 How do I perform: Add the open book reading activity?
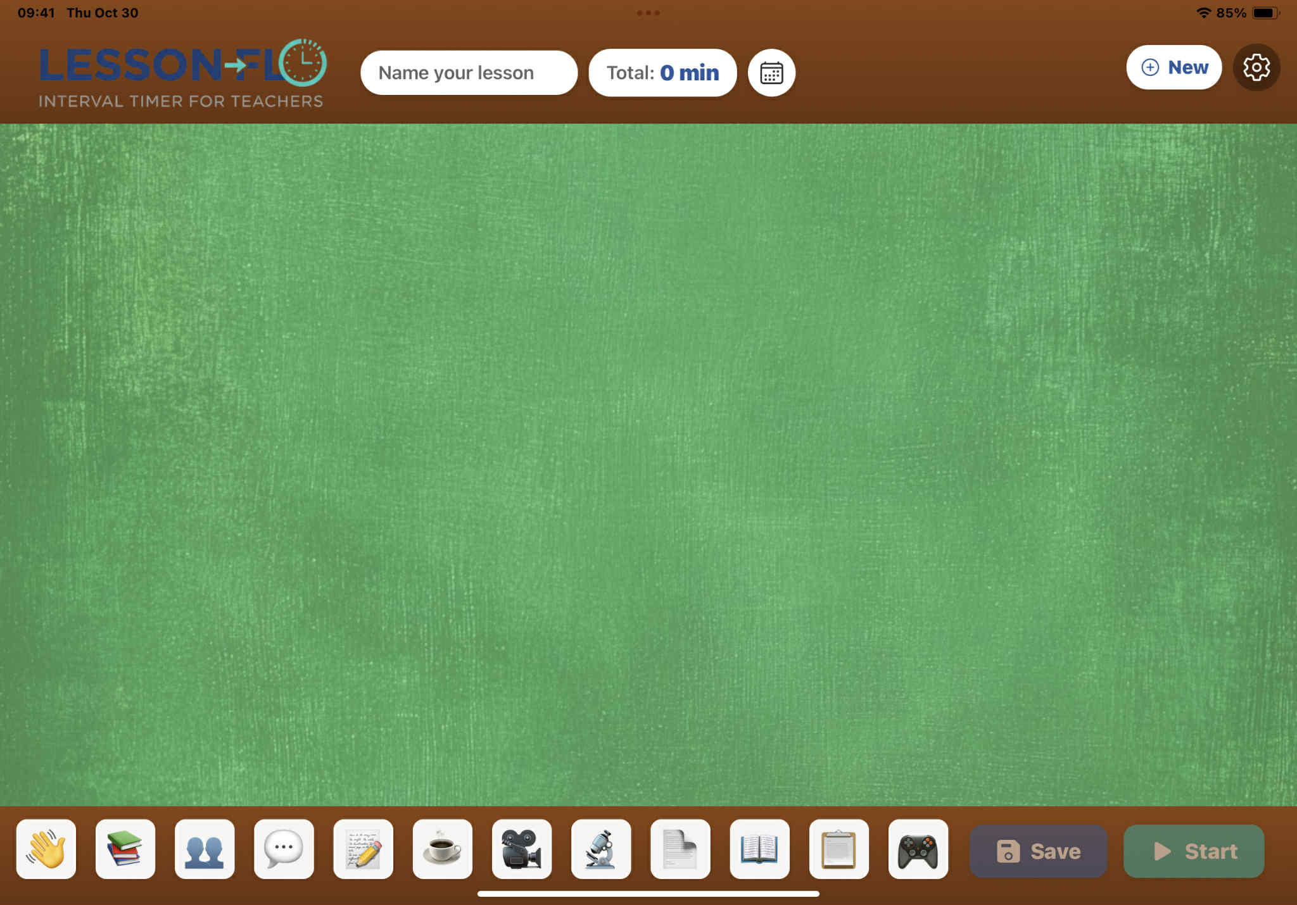[x=759, y=849]
